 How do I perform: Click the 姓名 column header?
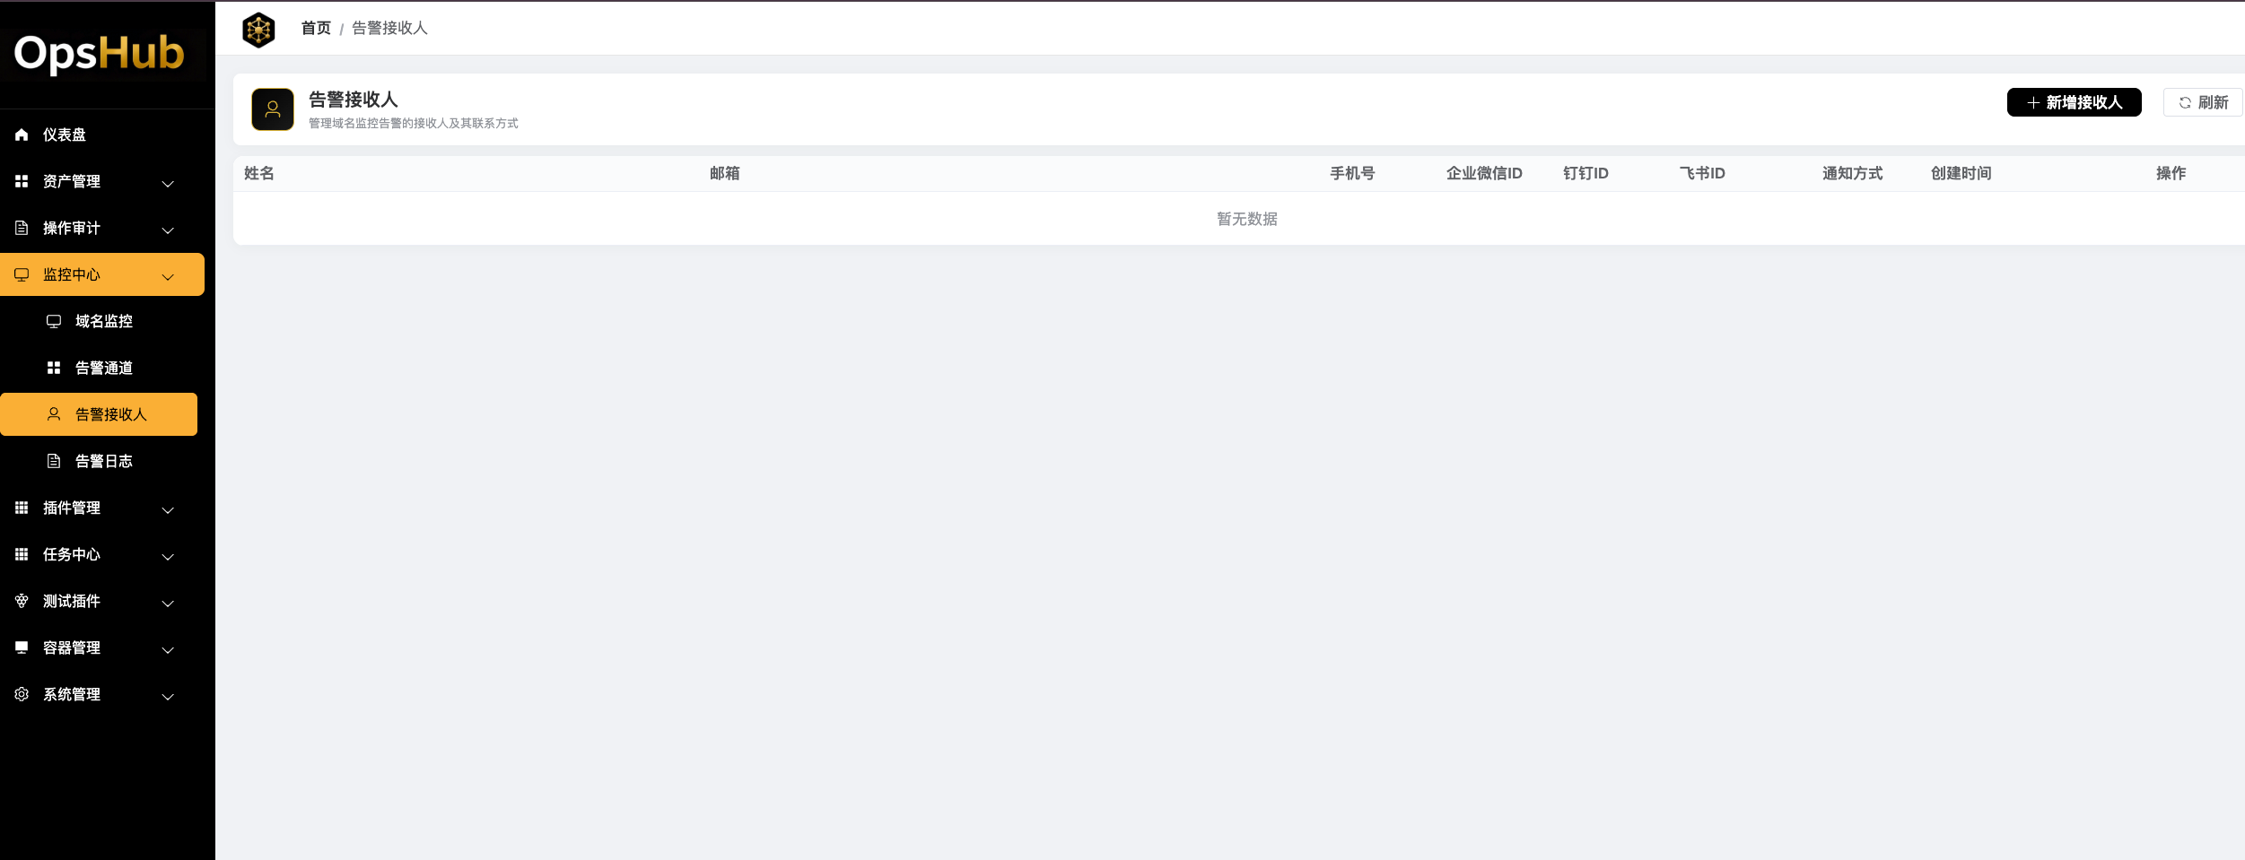point(259,173)
